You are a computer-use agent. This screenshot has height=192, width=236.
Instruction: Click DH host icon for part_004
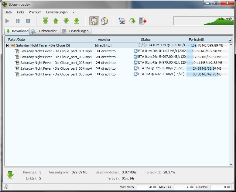click(98, 68)
